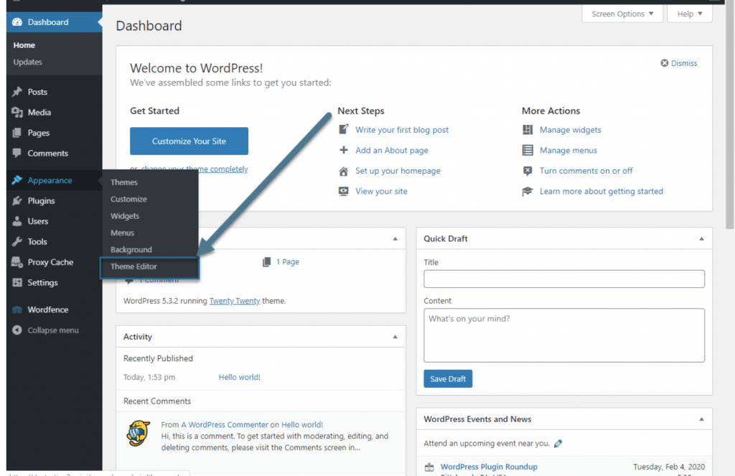735x476 pixels.
Task: Click the Customize Your Site button
Action: click(189, 141)
